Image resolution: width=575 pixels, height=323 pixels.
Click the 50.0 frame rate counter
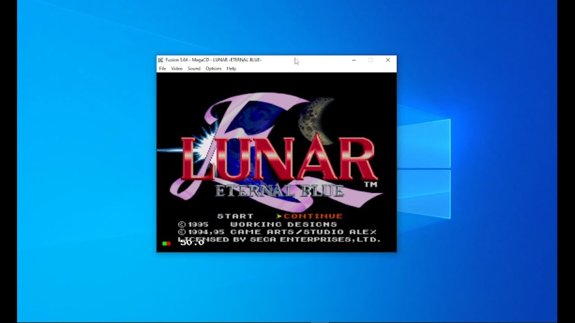coord(192,243)
